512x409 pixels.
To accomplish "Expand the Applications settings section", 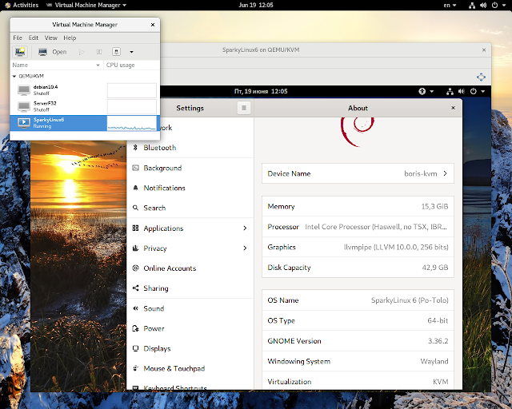I will click(190, 228).
